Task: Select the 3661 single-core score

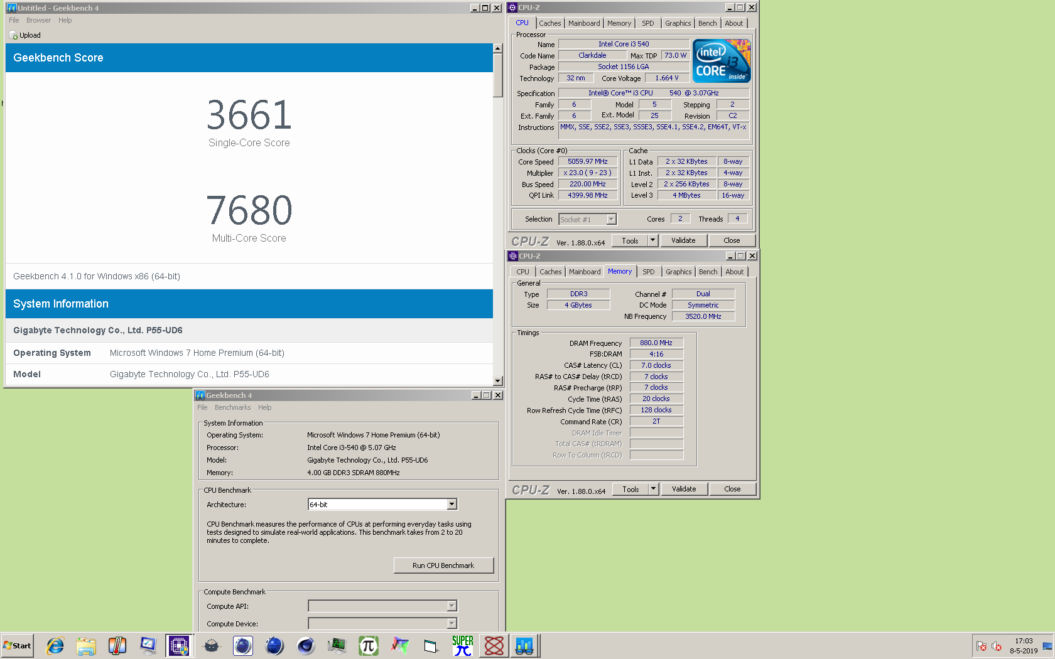Action: [x=249, y=115]
